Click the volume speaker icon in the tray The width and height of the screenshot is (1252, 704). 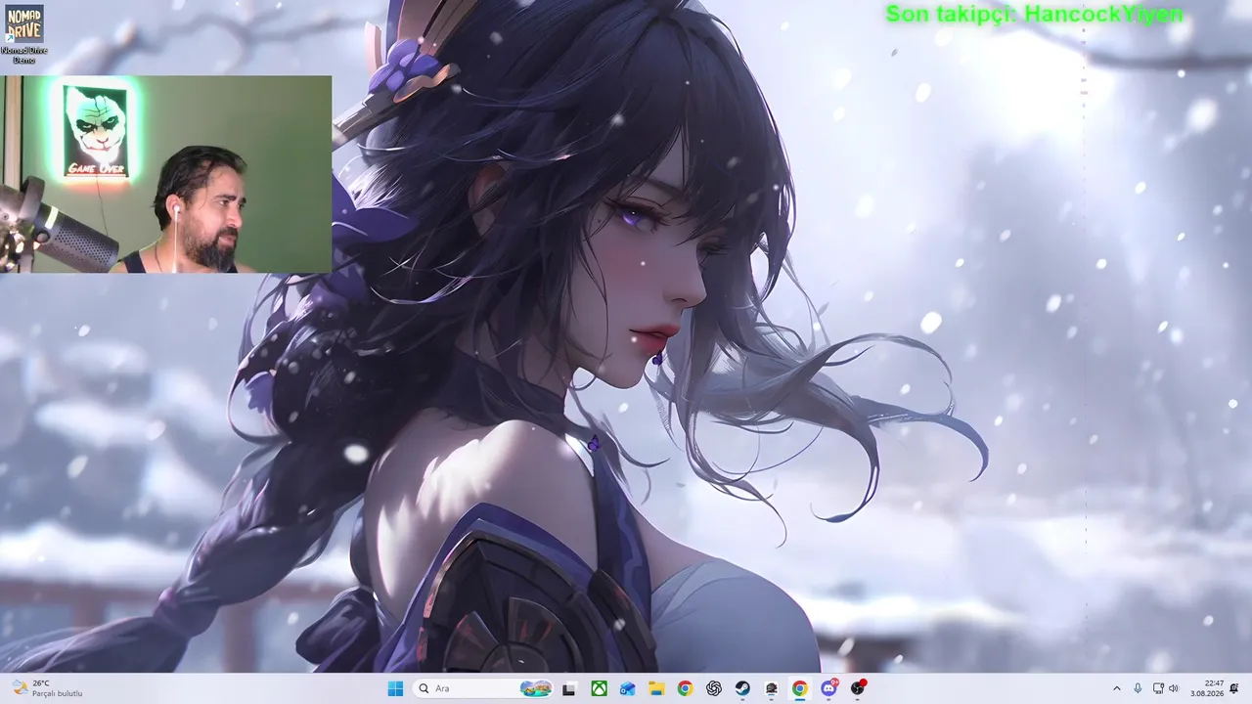click(x=1174, y=688)
